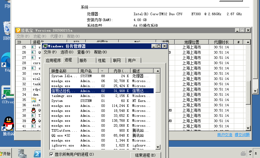Select the System Idle process row
The height and width of the screenshot is (158, 260).
102,76
